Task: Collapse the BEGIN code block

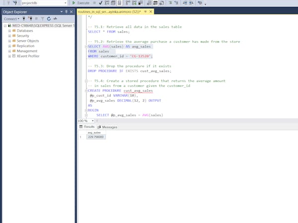Action: coord(86,111)
